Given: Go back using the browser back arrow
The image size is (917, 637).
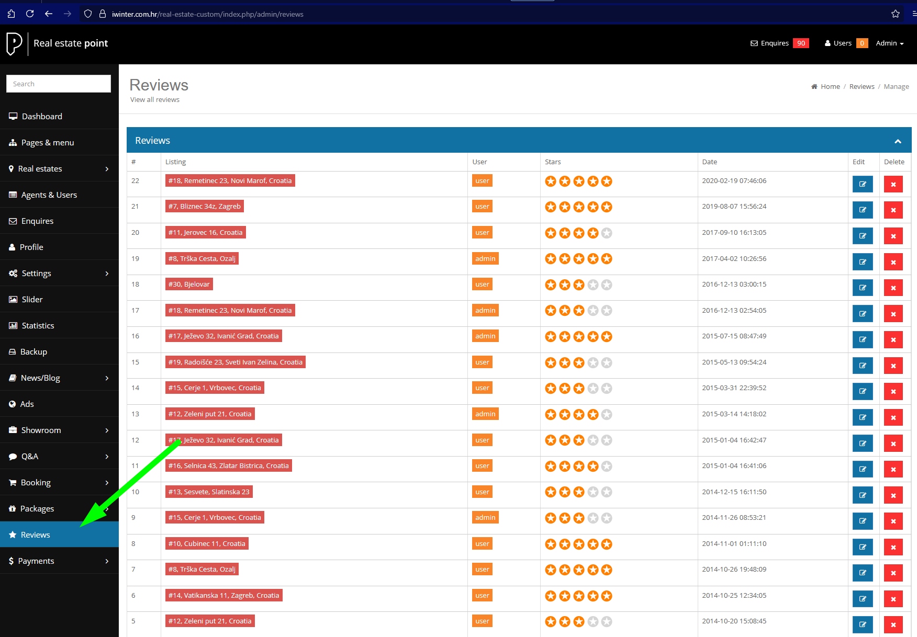Looking at the screenshot, I should coord(49,14).
